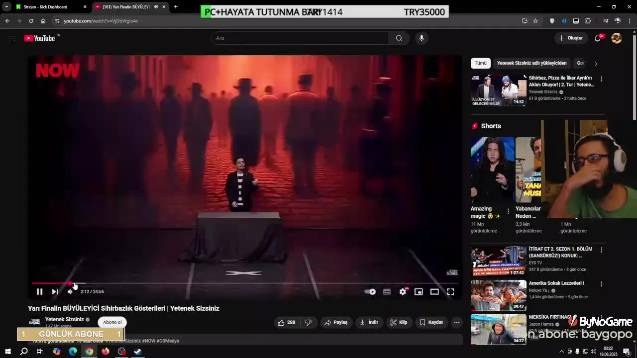Toggle subtitles in the player
This screenshot has height=358, width=637.
click(x=387, y=292)
